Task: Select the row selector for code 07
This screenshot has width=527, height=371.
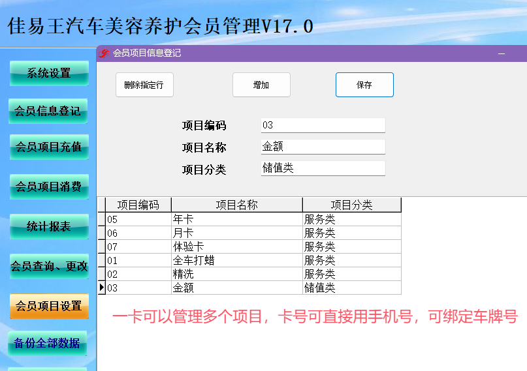Action: pos(101,247)
